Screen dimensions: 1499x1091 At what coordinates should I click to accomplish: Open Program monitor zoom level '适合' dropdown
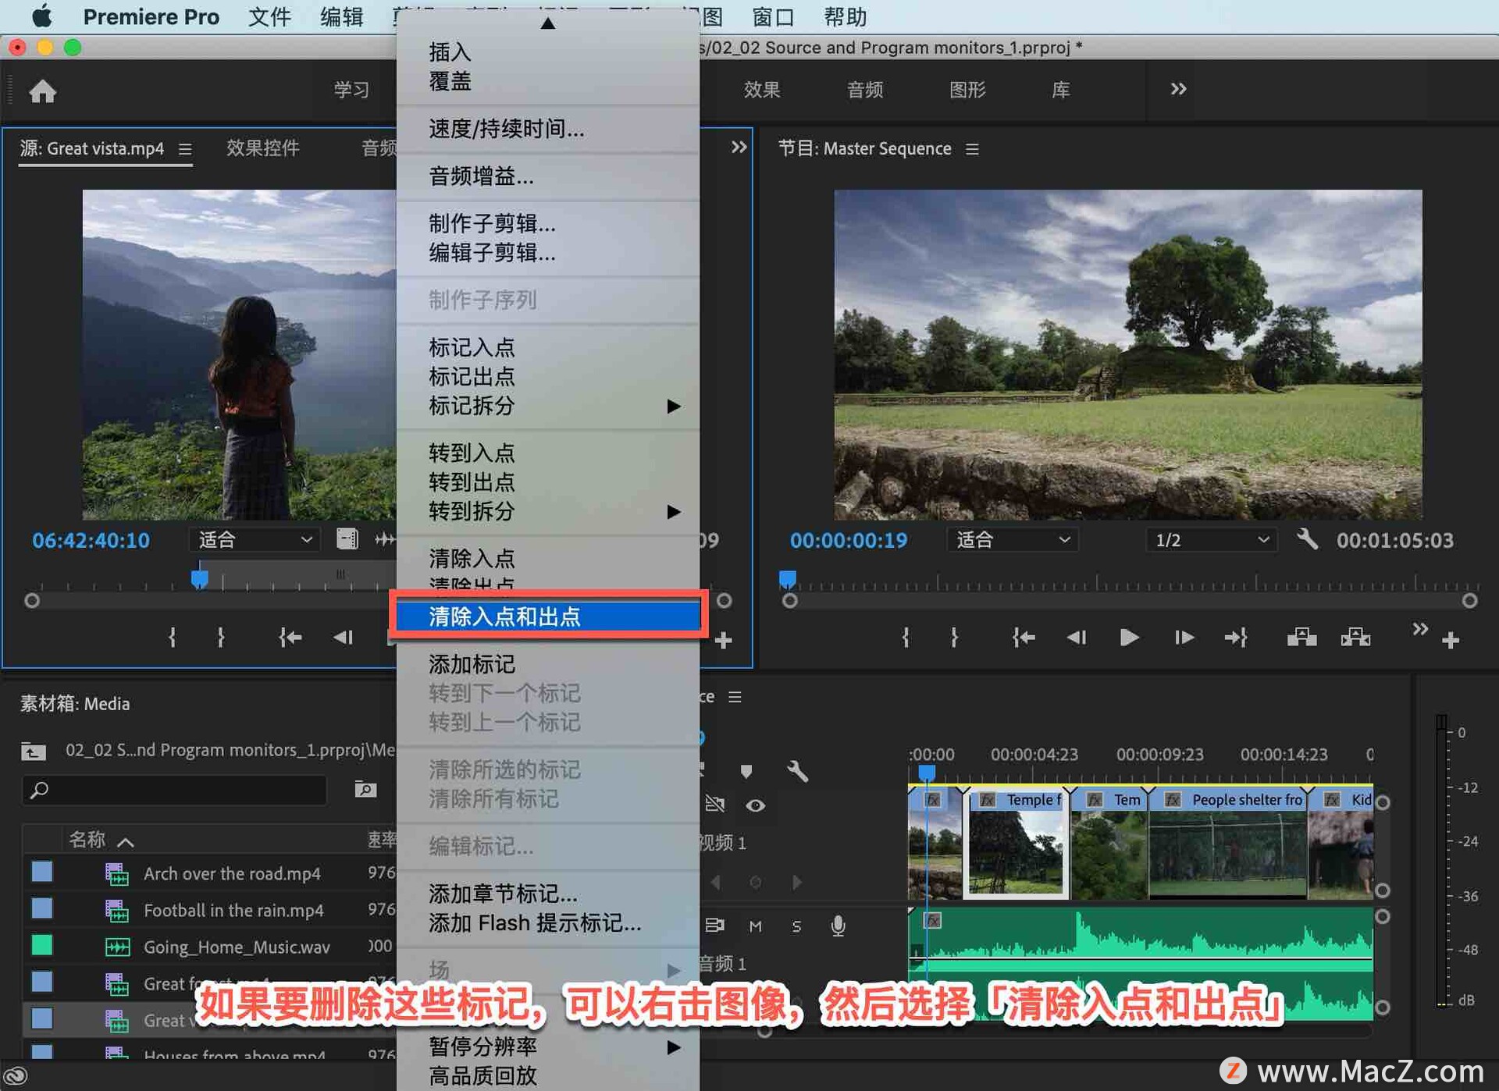point(1012,539)
